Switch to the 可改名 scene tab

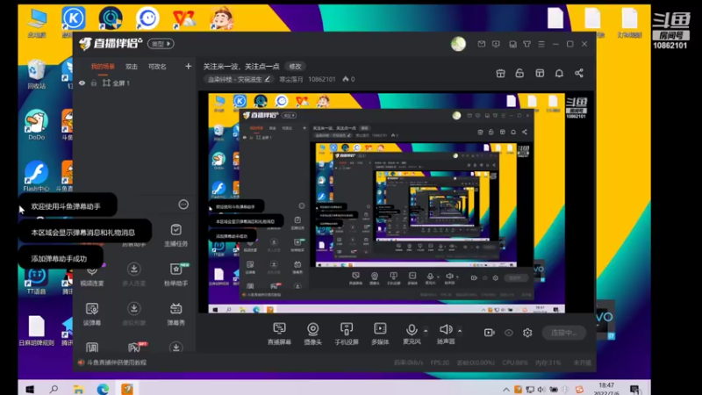point(157,67)
